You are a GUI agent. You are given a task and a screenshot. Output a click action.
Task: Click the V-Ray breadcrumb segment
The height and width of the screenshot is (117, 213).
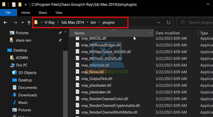click(50, 22)
